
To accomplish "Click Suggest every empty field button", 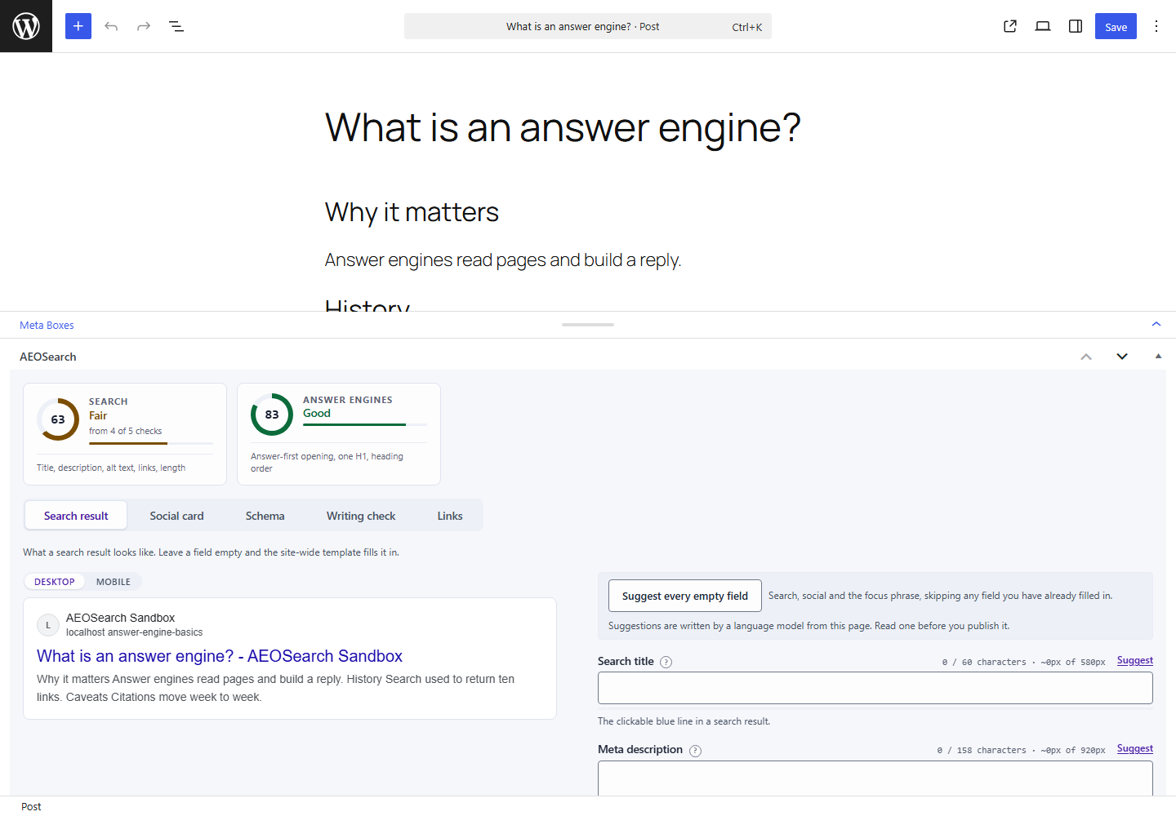I will [685, 596].
